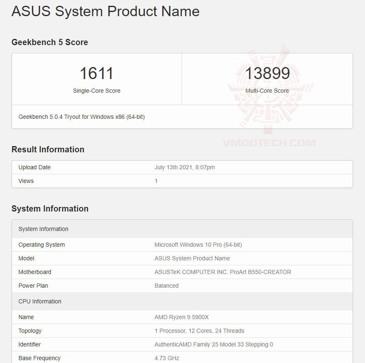Click the Geekbench 5 Score heading

click(x=50, y=42)
